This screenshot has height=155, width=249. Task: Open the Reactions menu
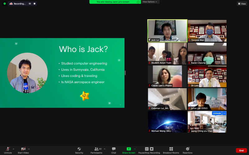coord(188,150)
